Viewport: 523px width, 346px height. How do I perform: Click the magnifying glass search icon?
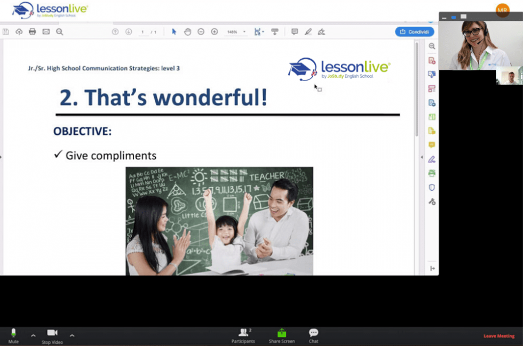coord(59,31)
